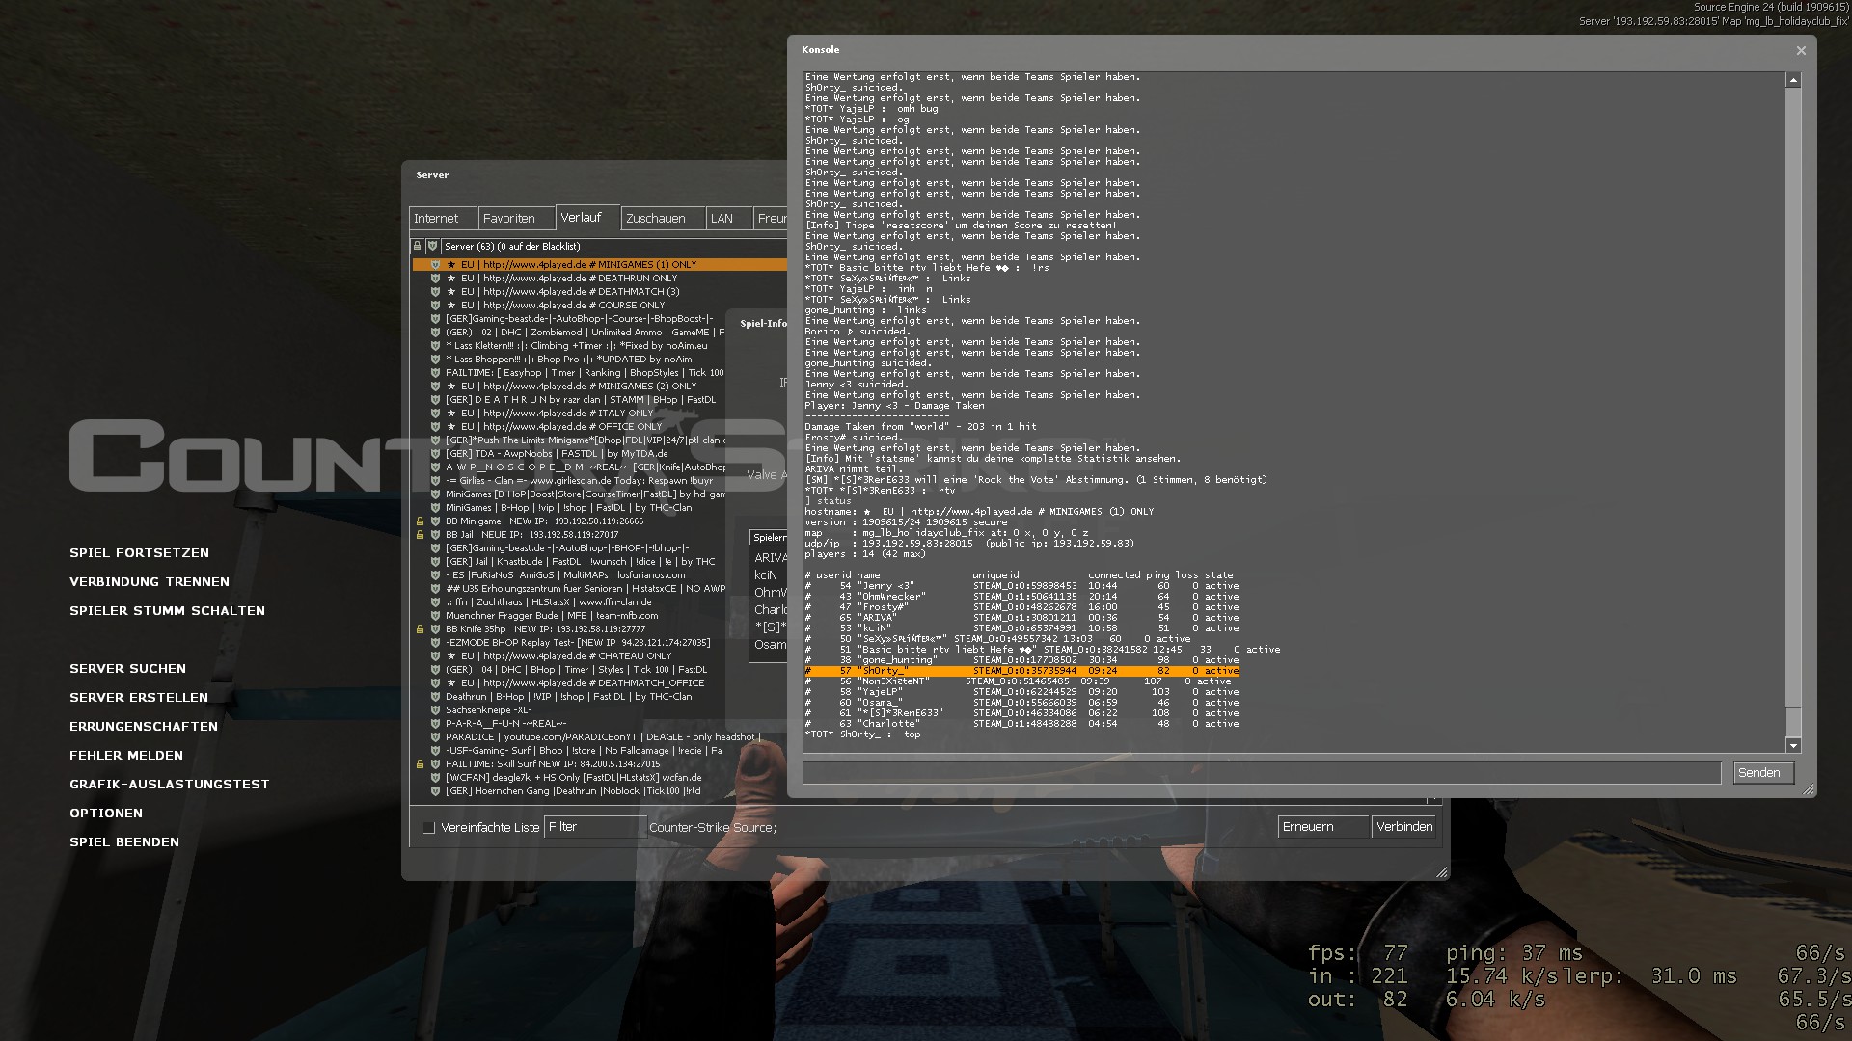Select "(GER) | 02 | DHC | Zombiemod" row

(x=600, y=332)
